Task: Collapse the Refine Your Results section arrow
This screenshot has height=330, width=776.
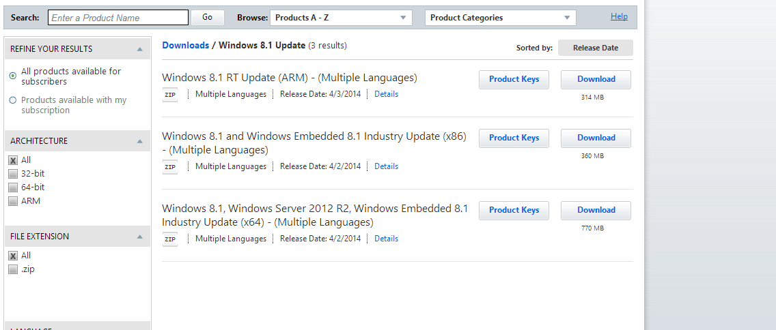Action: tap(139, 49)
